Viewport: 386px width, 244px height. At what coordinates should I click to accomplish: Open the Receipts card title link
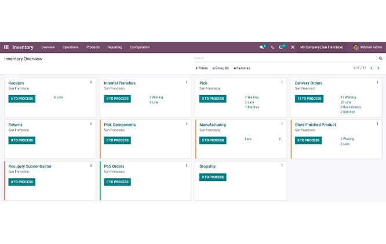point(16,83)
